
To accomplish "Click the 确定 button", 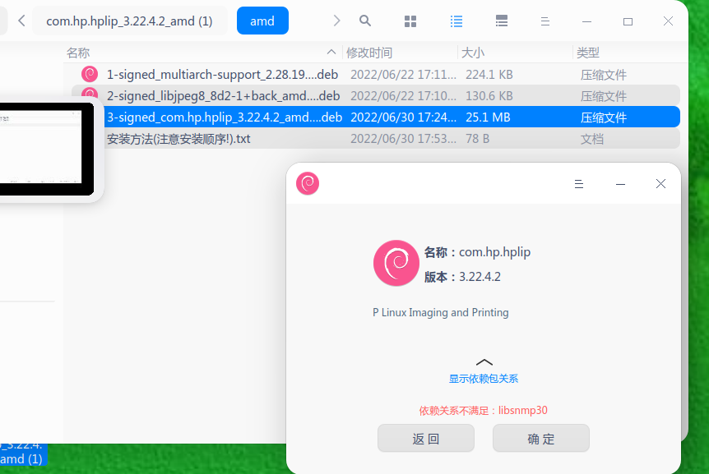I will (540, 439).
